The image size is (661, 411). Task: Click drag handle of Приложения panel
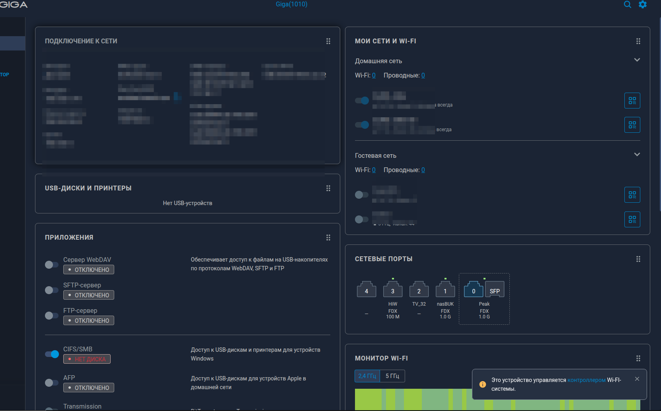pyautogui.click(x=328, y=238)
